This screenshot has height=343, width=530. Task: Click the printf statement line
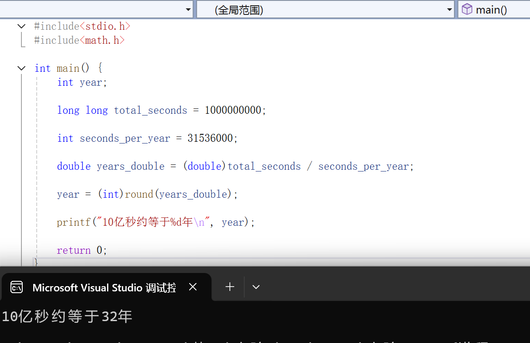[x=156, y=222]
